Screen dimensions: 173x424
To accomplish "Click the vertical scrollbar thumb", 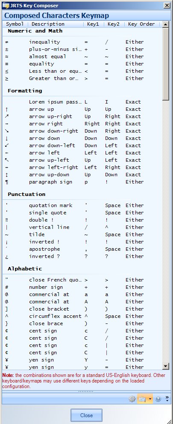I will coord(166,64).
